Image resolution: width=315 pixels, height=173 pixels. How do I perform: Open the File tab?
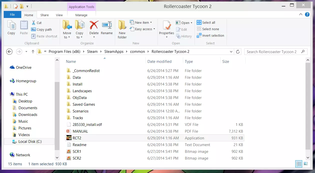click(12, 15)
